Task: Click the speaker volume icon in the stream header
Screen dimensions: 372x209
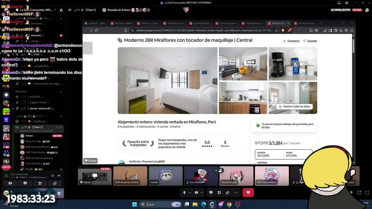Action: [x=70, y=10]
